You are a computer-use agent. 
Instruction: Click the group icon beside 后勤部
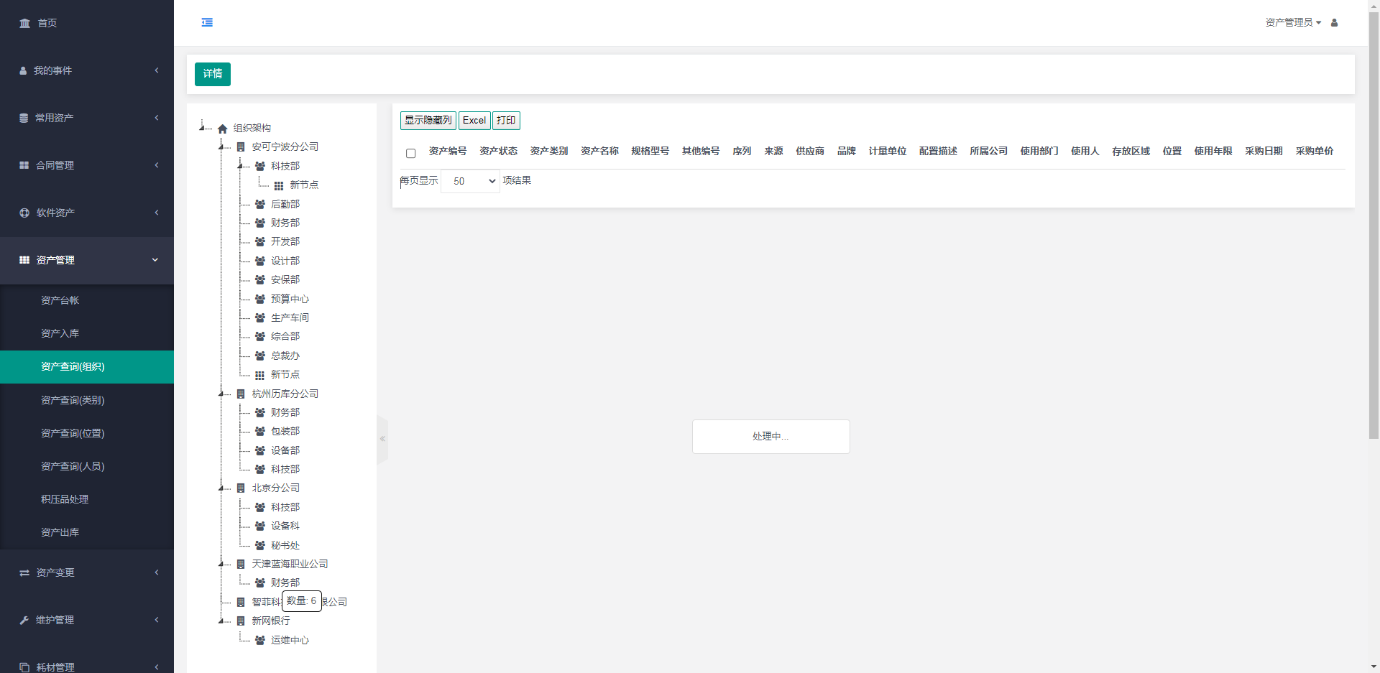tap(260, 205)
